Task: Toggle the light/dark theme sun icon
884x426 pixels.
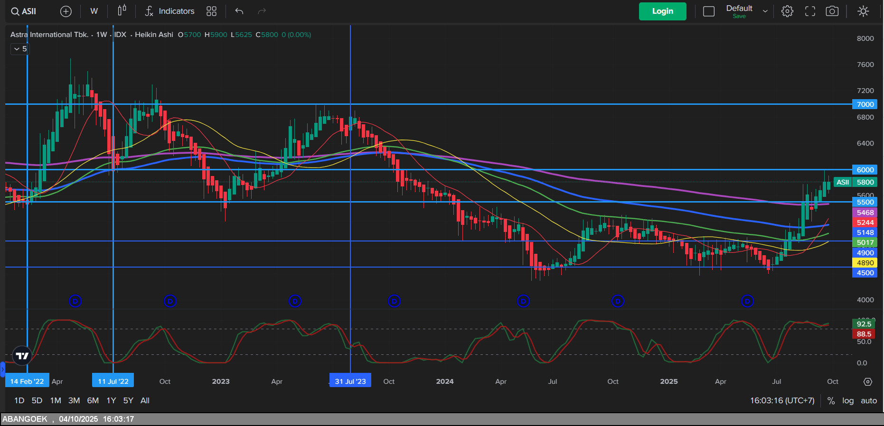Action: 863,11
